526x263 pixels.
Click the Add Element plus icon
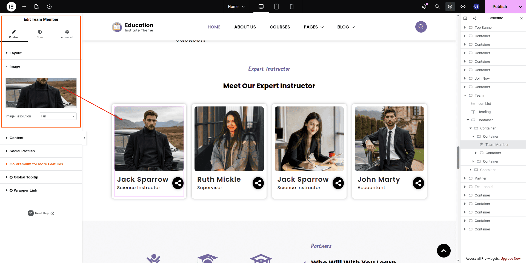24,7
